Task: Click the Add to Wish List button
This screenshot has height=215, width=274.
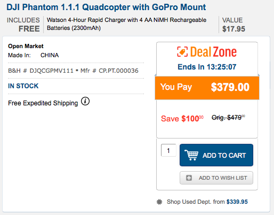Action: [x=216, y=178]
